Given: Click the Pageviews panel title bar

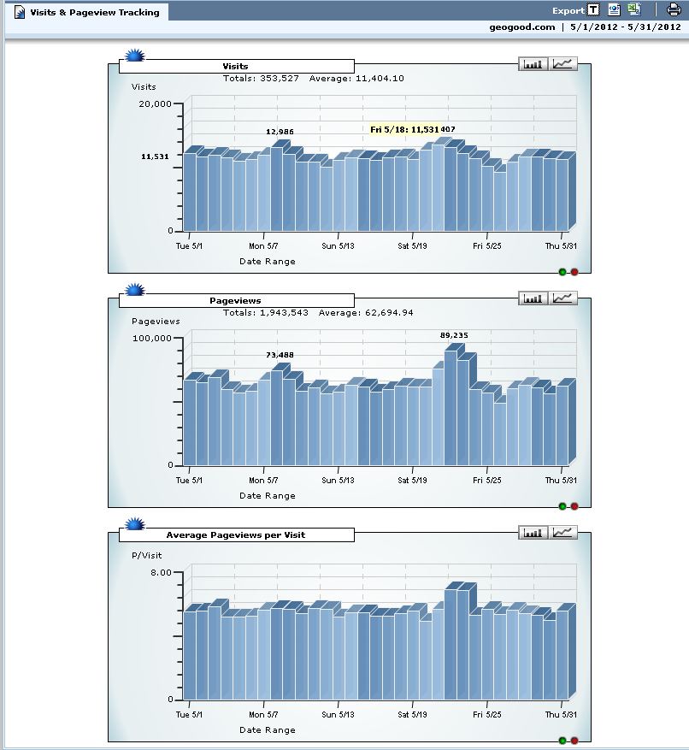Looking at the screenshot, I should click(236, 300).
